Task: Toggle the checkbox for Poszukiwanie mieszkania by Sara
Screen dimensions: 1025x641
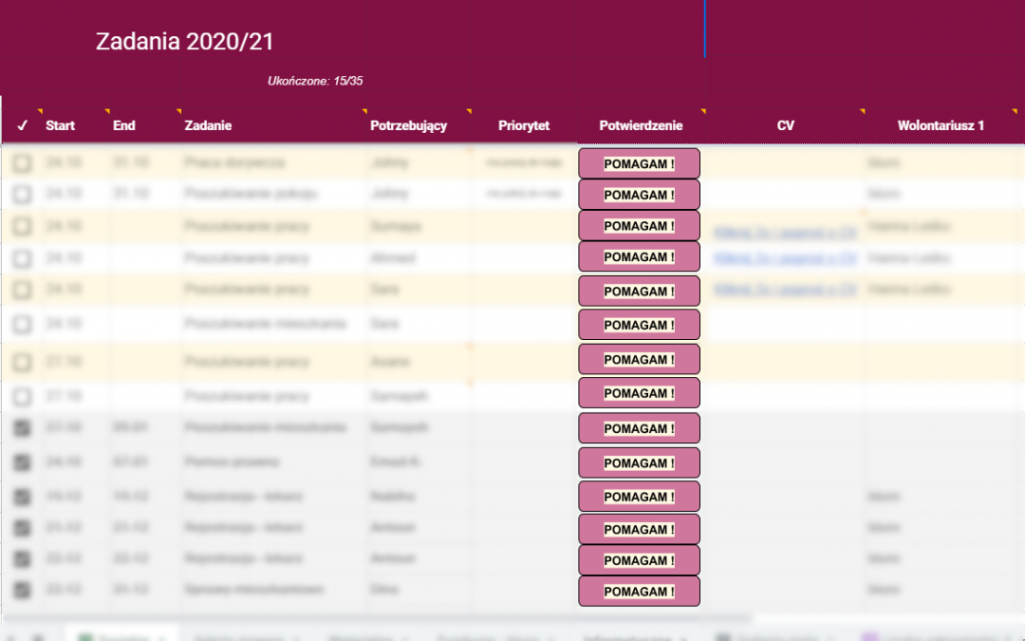Action: [22, 325]
